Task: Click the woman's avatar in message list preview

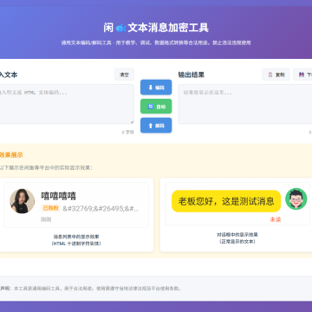Action: click(x=23, y=201)
